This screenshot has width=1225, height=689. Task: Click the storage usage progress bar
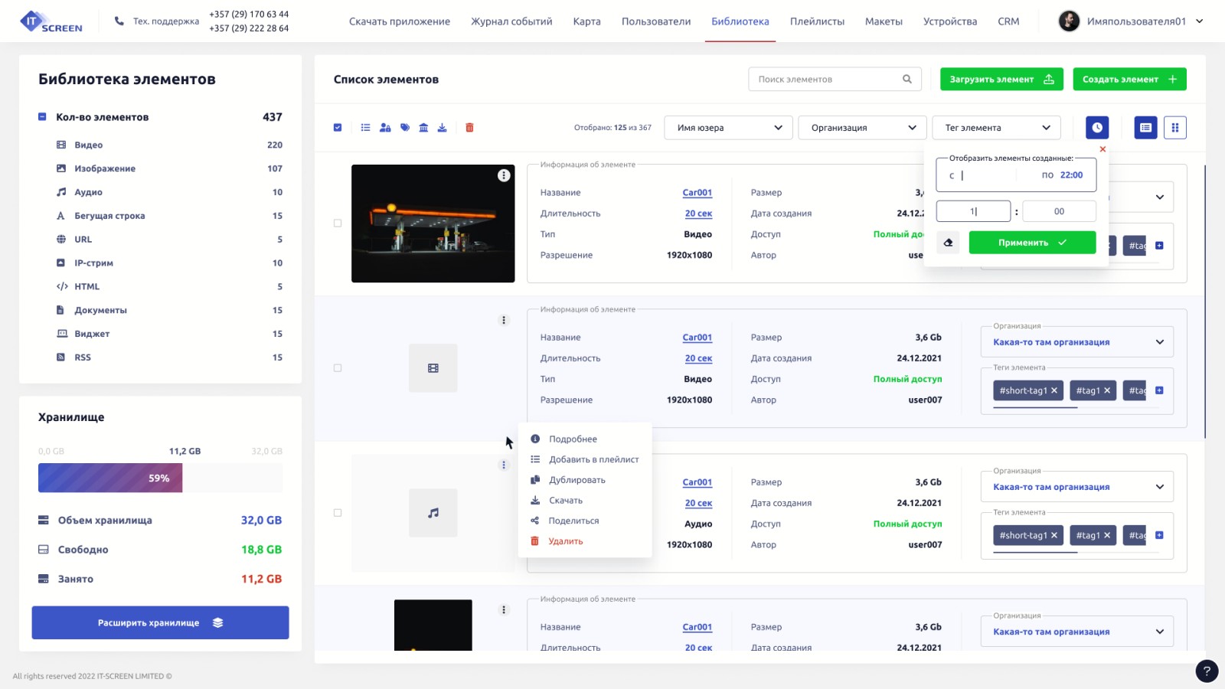(x=160, y=478)
